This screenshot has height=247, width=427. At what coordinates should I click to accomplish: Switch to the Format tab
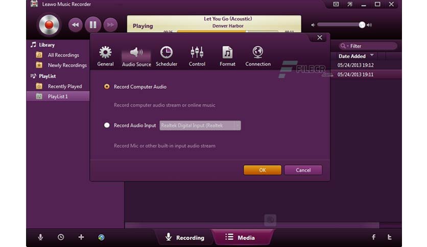[x=227, y=56]
